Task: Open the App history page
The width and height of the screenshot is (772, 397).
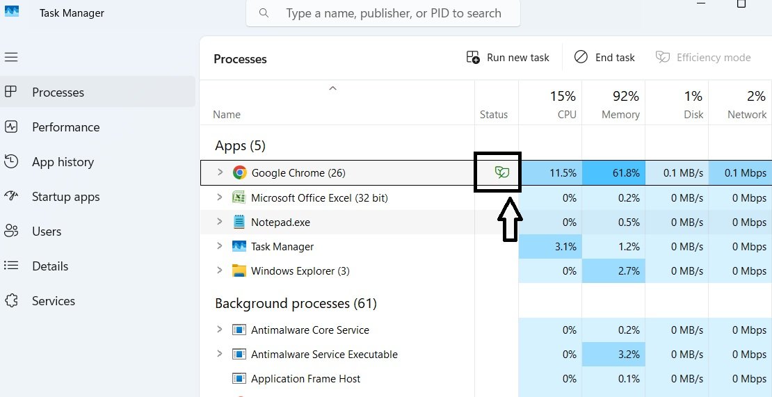Action: [x=97, y=162]
